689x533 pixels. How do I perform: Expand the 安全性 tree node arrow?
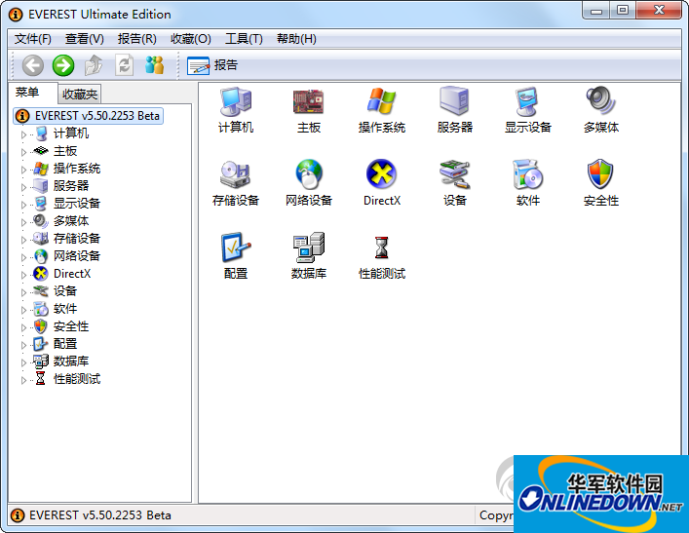point(23,327)
